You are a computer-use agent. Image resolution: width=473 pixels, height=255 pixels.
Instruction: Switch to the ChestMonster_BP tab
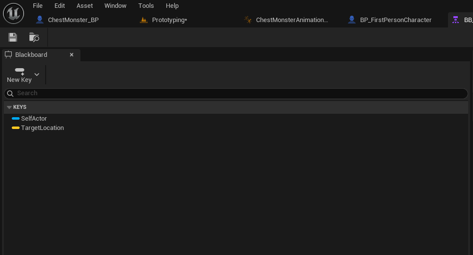[73, 20]
